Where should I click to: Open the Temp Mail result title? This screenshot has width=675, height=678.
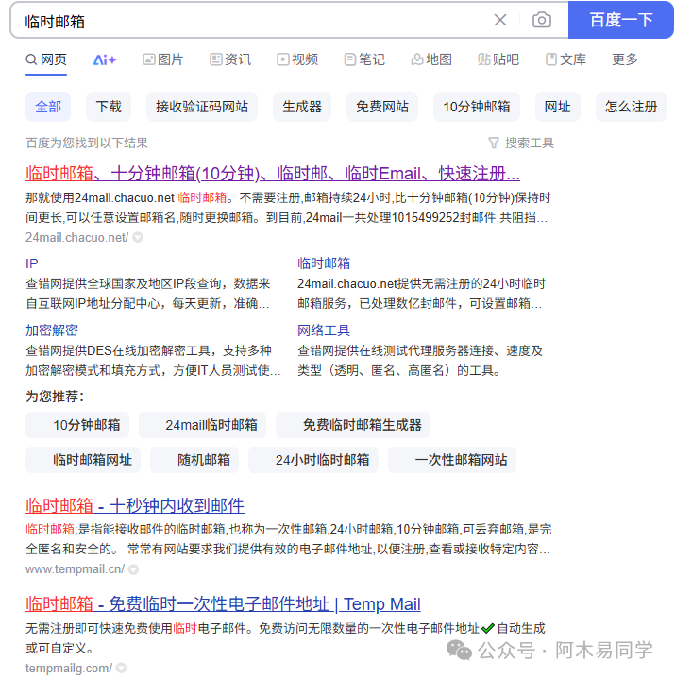223,604
